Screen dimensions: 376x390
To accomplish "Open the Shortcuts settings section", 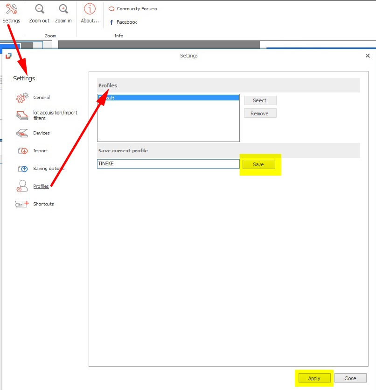I will (43, 204).
